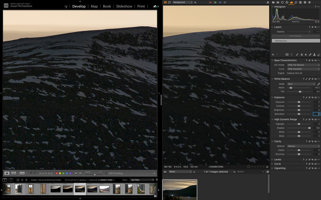
Task: Select the white balance eyedropper picker
Action: (x=318, y=84)
